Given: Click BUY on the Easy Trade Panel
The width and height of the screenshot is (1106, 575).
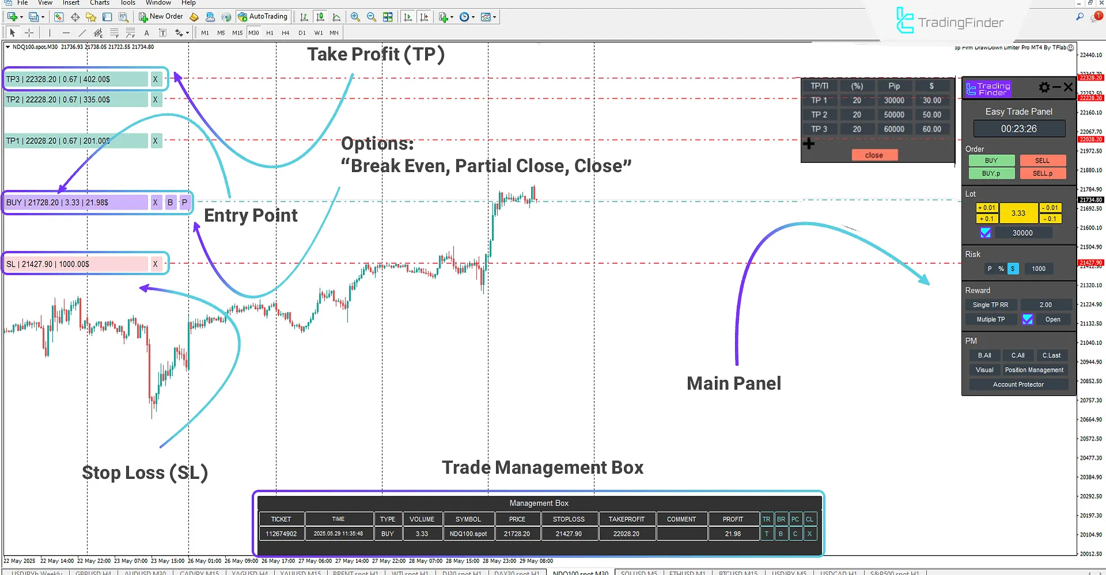Looking at the screenshot, I should [991, 160].
